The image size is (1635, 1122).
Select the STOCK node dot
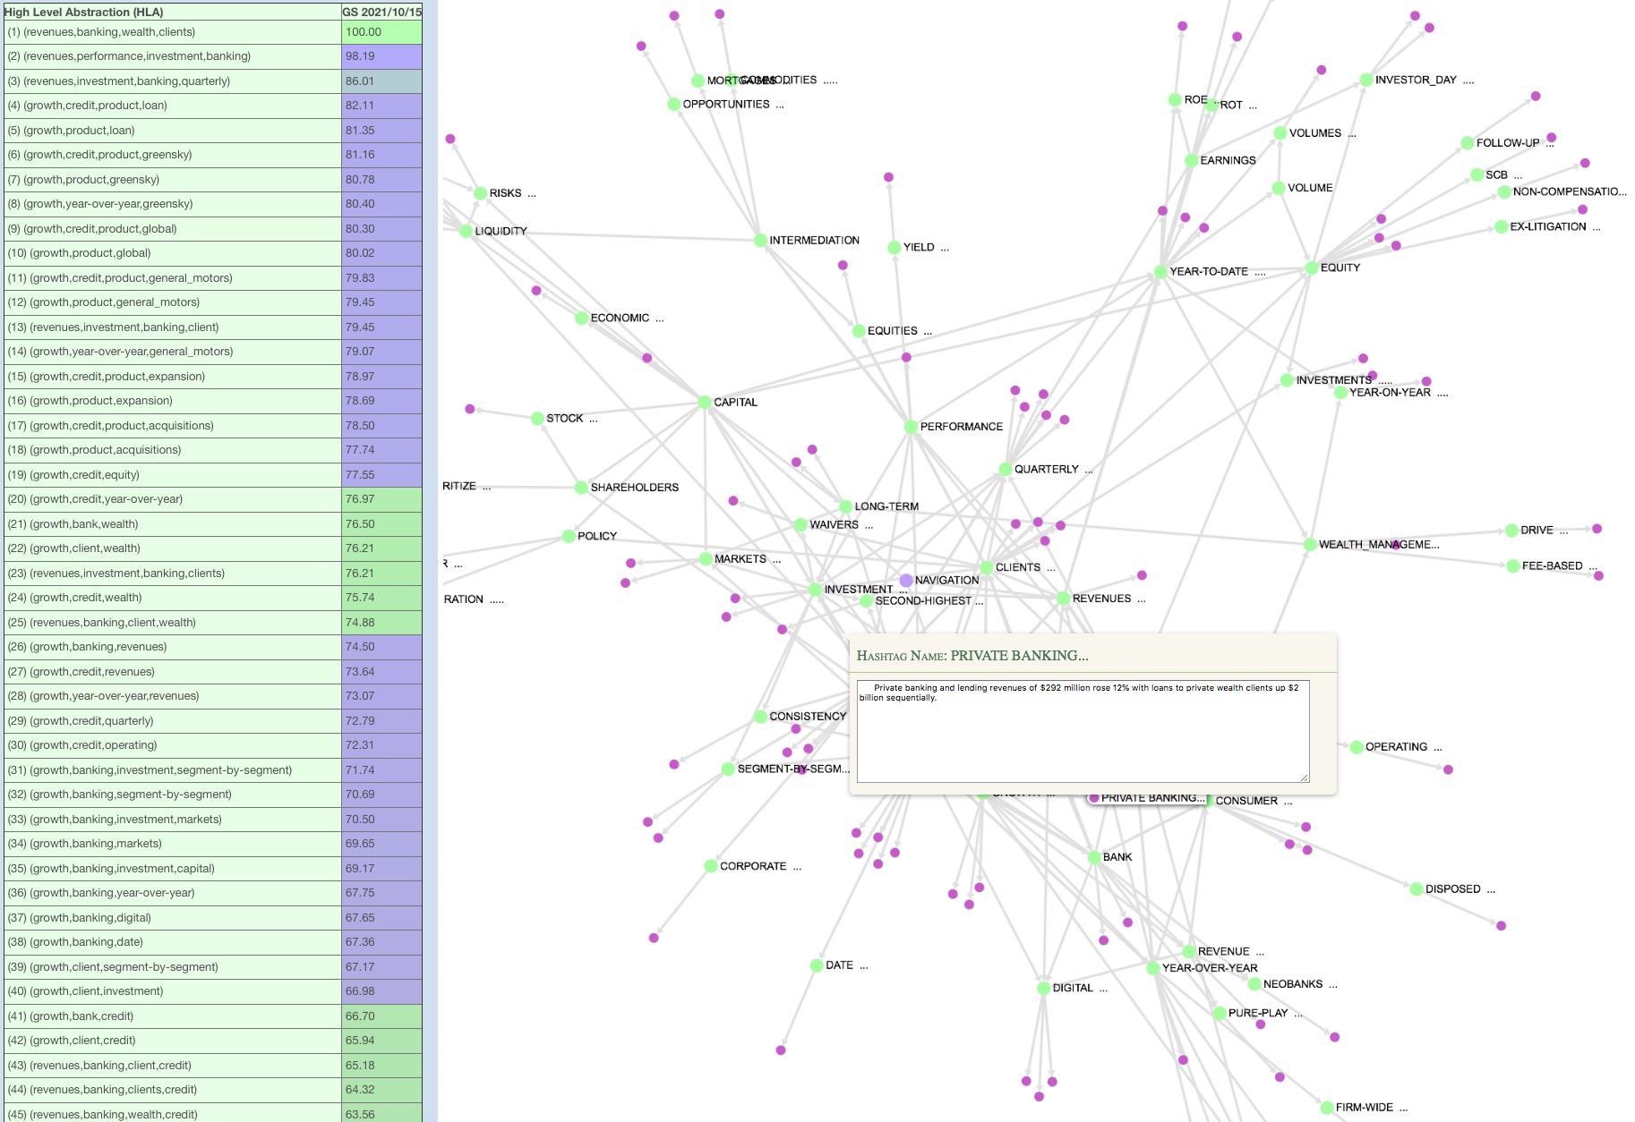coord(537,419)
